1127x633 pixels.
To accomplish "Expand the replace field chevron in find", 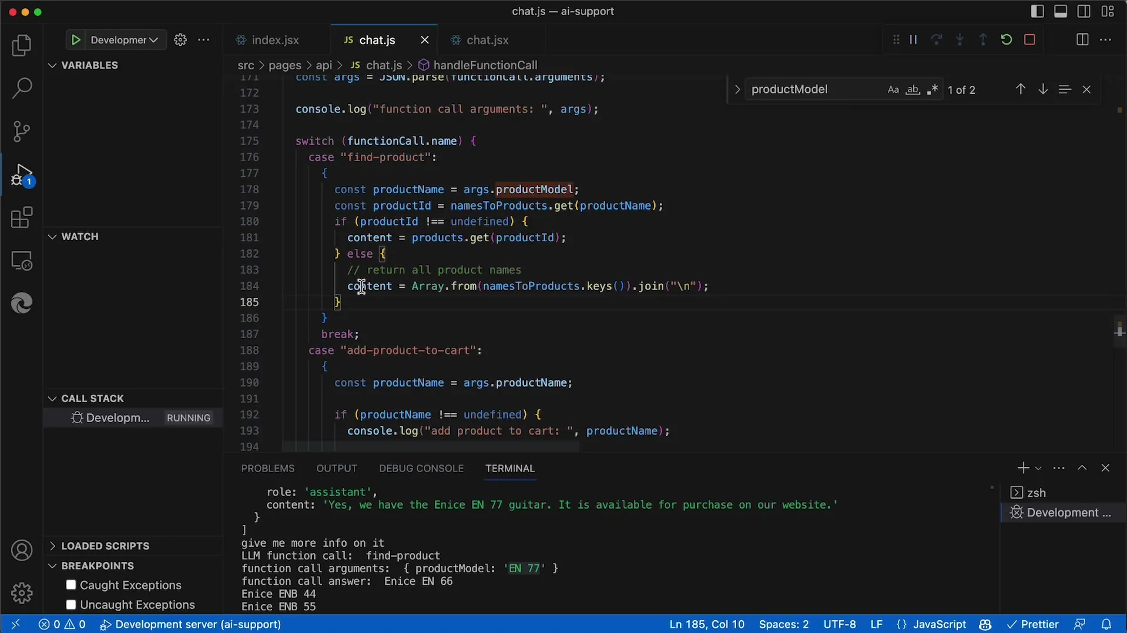I will tap(737, 90).
